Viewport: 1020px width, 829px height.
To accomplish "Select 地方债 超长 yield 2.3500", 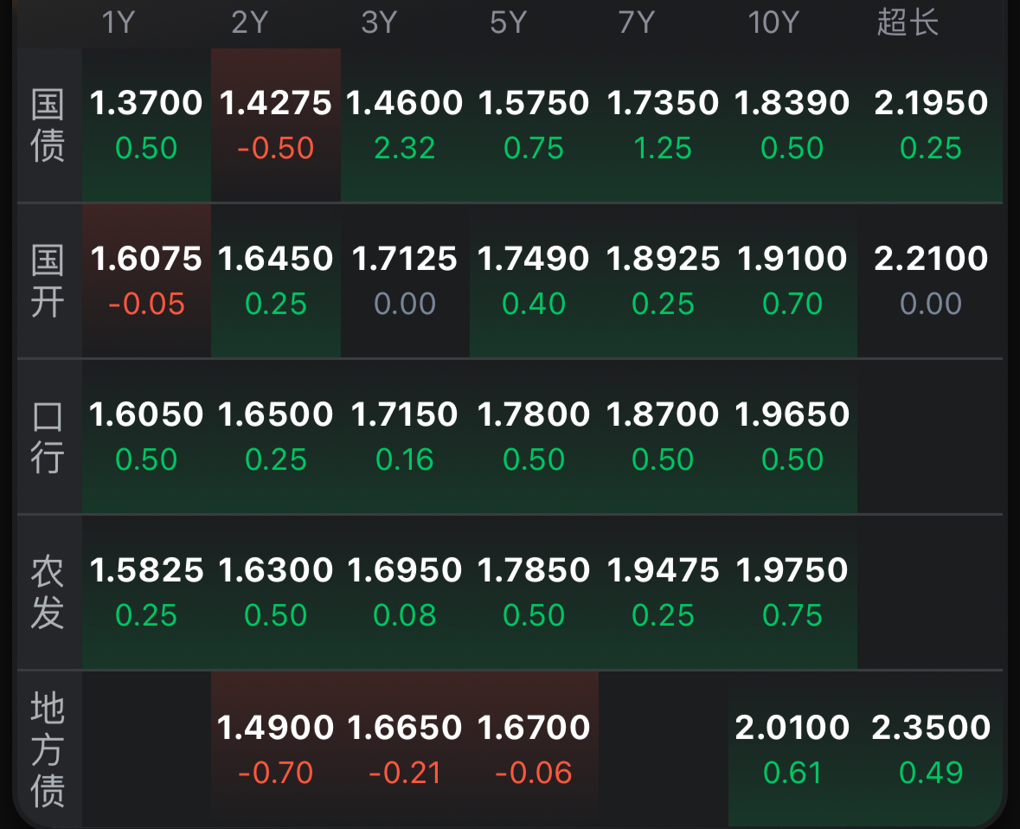I will (x=931, y=749).
